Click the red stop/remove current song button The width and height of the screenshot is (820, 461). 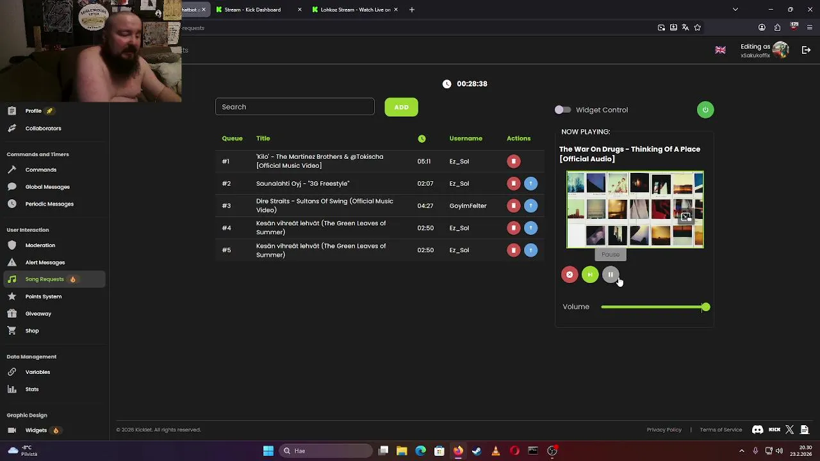click(570, 275)
